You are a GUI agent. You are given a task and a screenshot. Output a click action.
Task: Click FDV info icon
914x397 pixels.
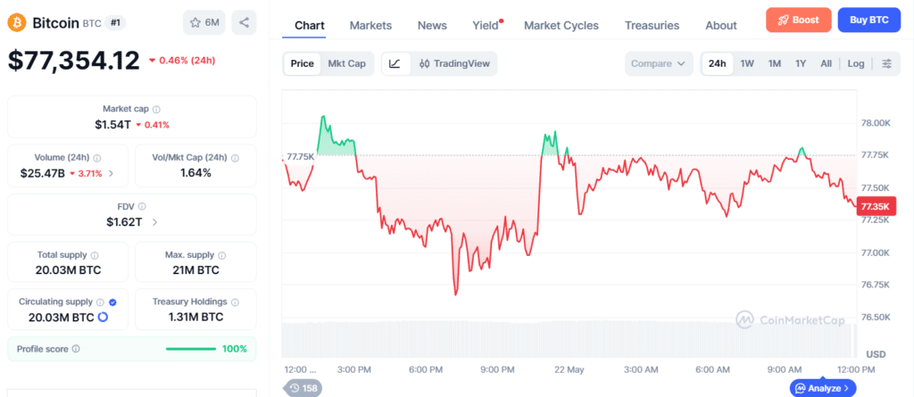(x=142, y=206)
